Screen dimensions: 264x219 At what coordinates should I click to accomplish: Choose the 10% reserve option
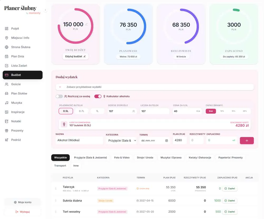point(222,111)
